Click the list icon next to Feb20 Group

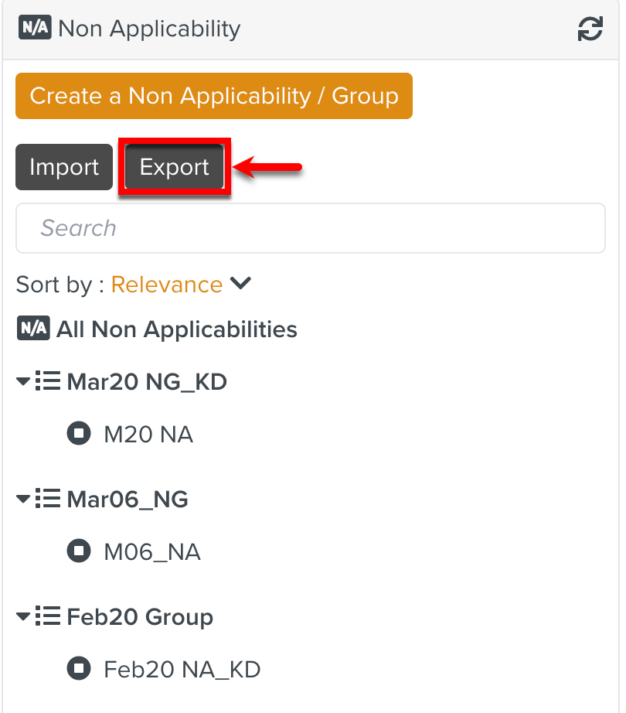[48, 616]
